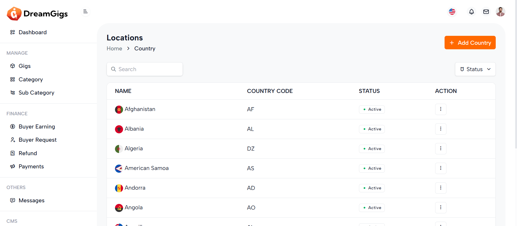517x226 pixels.
Task: Open Dashboard in the sidebar
Action: point(33,32)
